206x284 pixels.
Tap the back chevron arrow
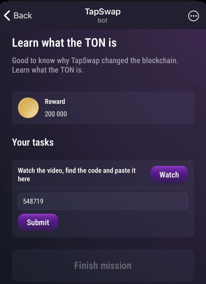pyautogui.click(x=7, y=16)
